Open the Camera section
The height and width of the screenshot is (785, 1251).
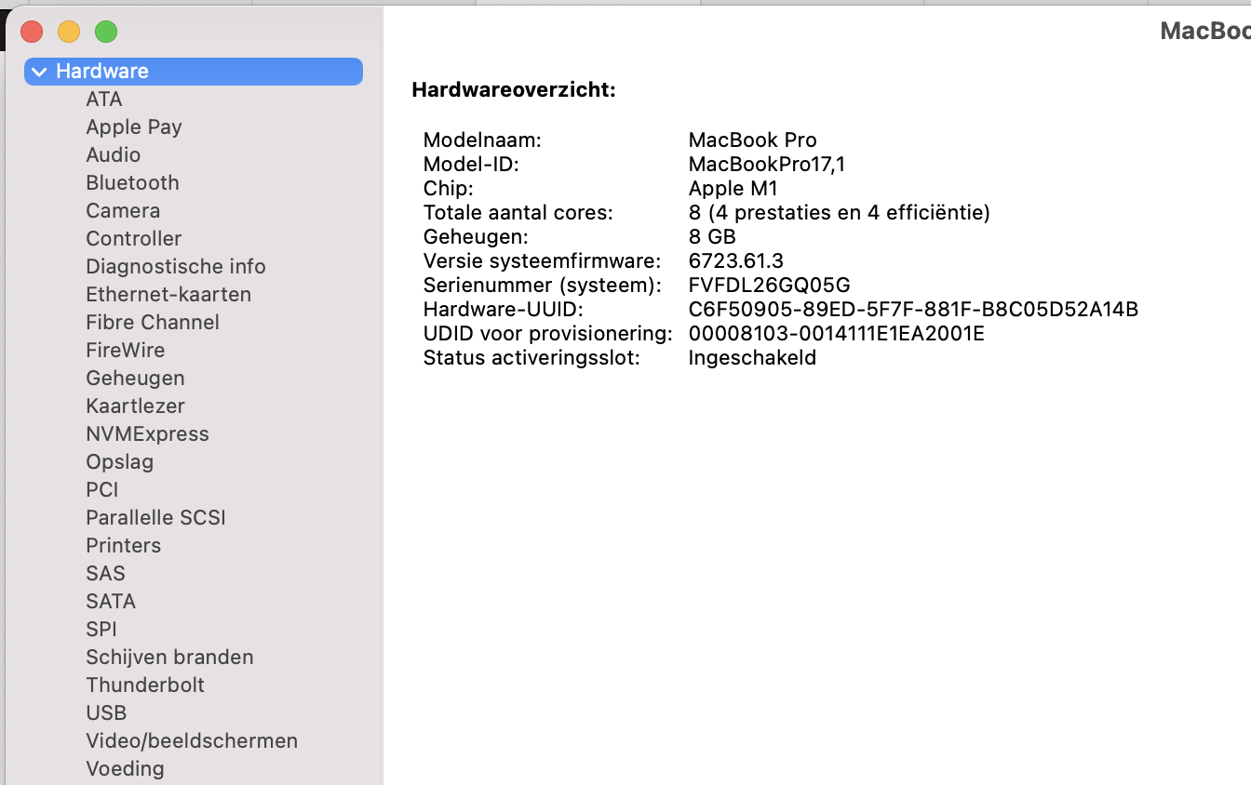pos(123,211)
